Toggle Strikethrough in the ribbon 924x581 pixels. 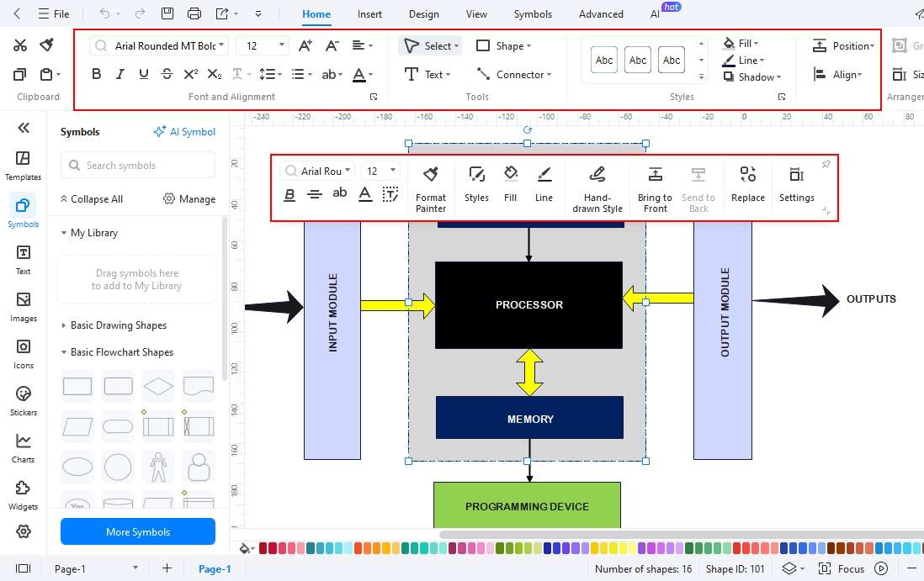click(x=167, y=74)
